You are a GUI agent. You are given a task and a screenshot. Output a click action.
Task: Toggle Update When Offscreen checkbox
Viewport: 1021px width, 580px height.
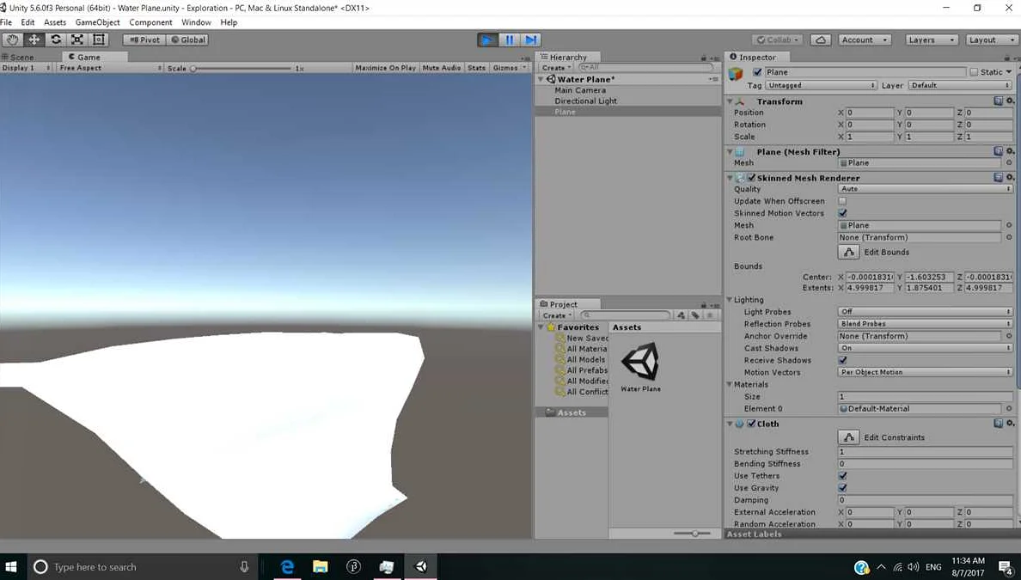(x=842, y=201)
